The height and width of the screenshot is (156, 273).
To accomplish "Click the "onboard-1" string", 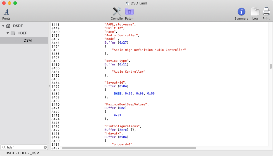I will click(122, 144).
